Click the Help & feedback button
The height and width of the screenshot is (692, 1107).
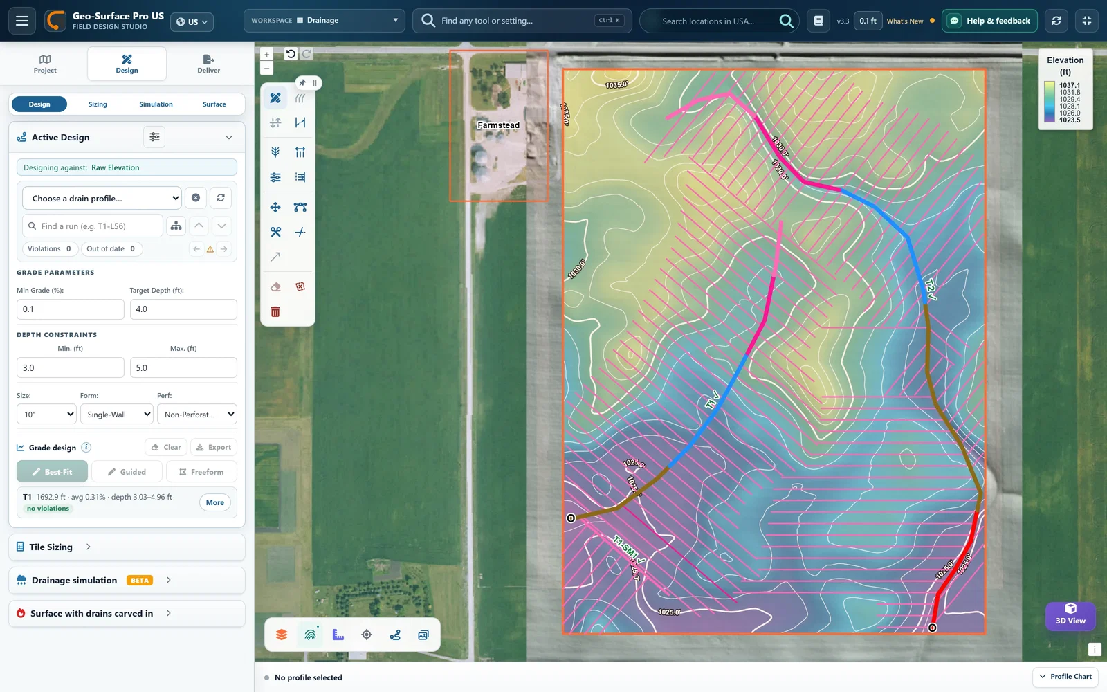coord(989,21)
